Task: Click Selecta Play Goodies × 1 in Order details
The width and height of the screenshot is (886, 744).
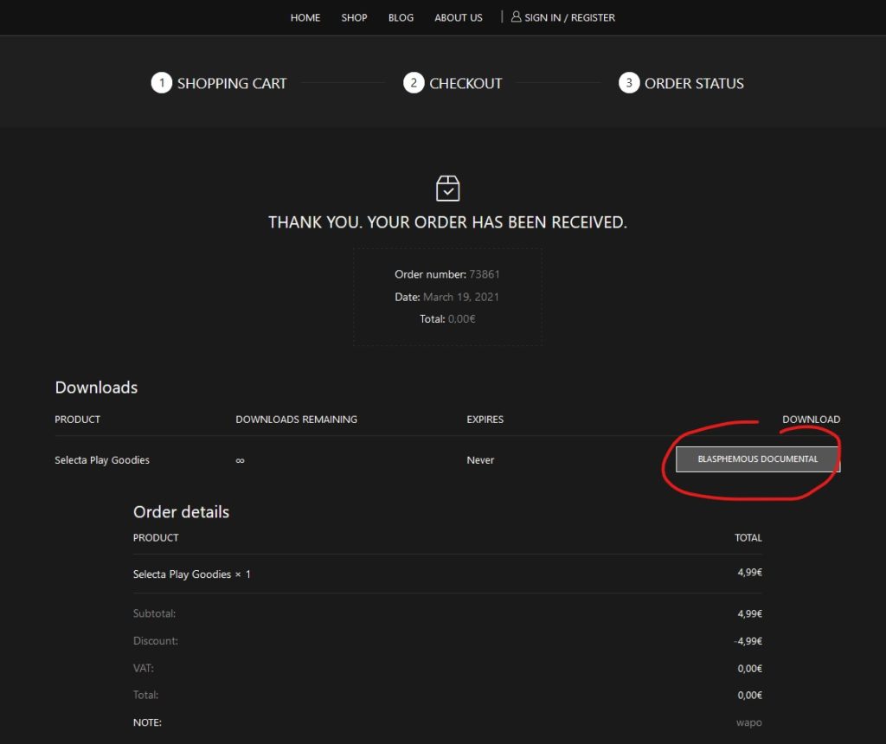Action: [x=191, y=574]
